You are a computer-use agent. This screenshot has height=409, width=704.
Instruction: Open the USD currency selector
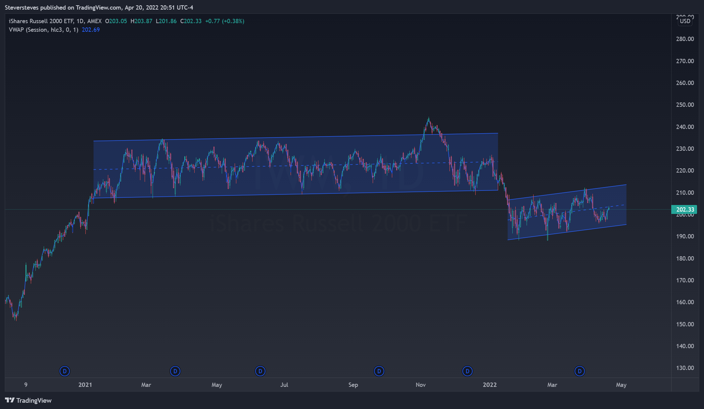click(x=685, y=21)
